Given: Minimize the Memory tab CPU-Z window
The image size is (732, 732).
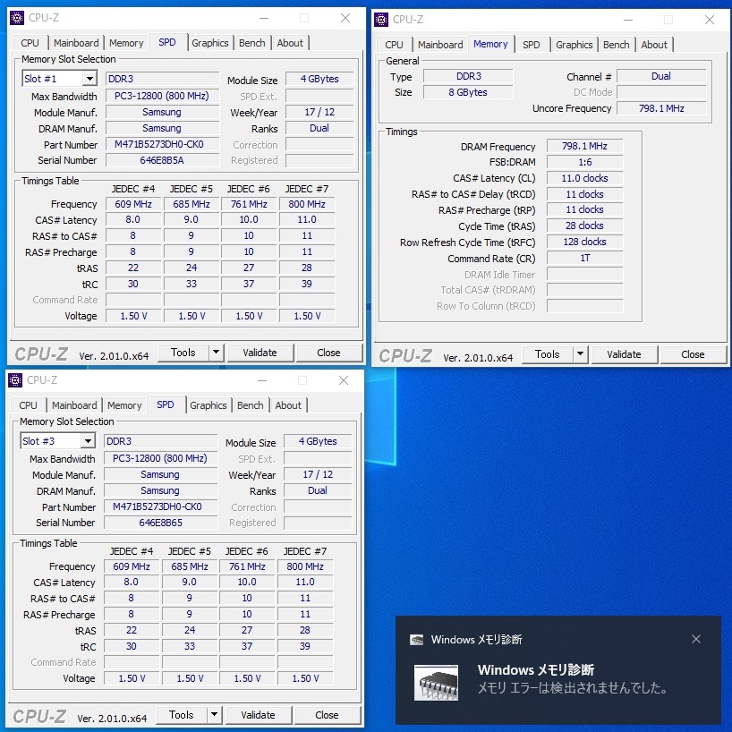Looking at the screenshot, I should [628, 20].
